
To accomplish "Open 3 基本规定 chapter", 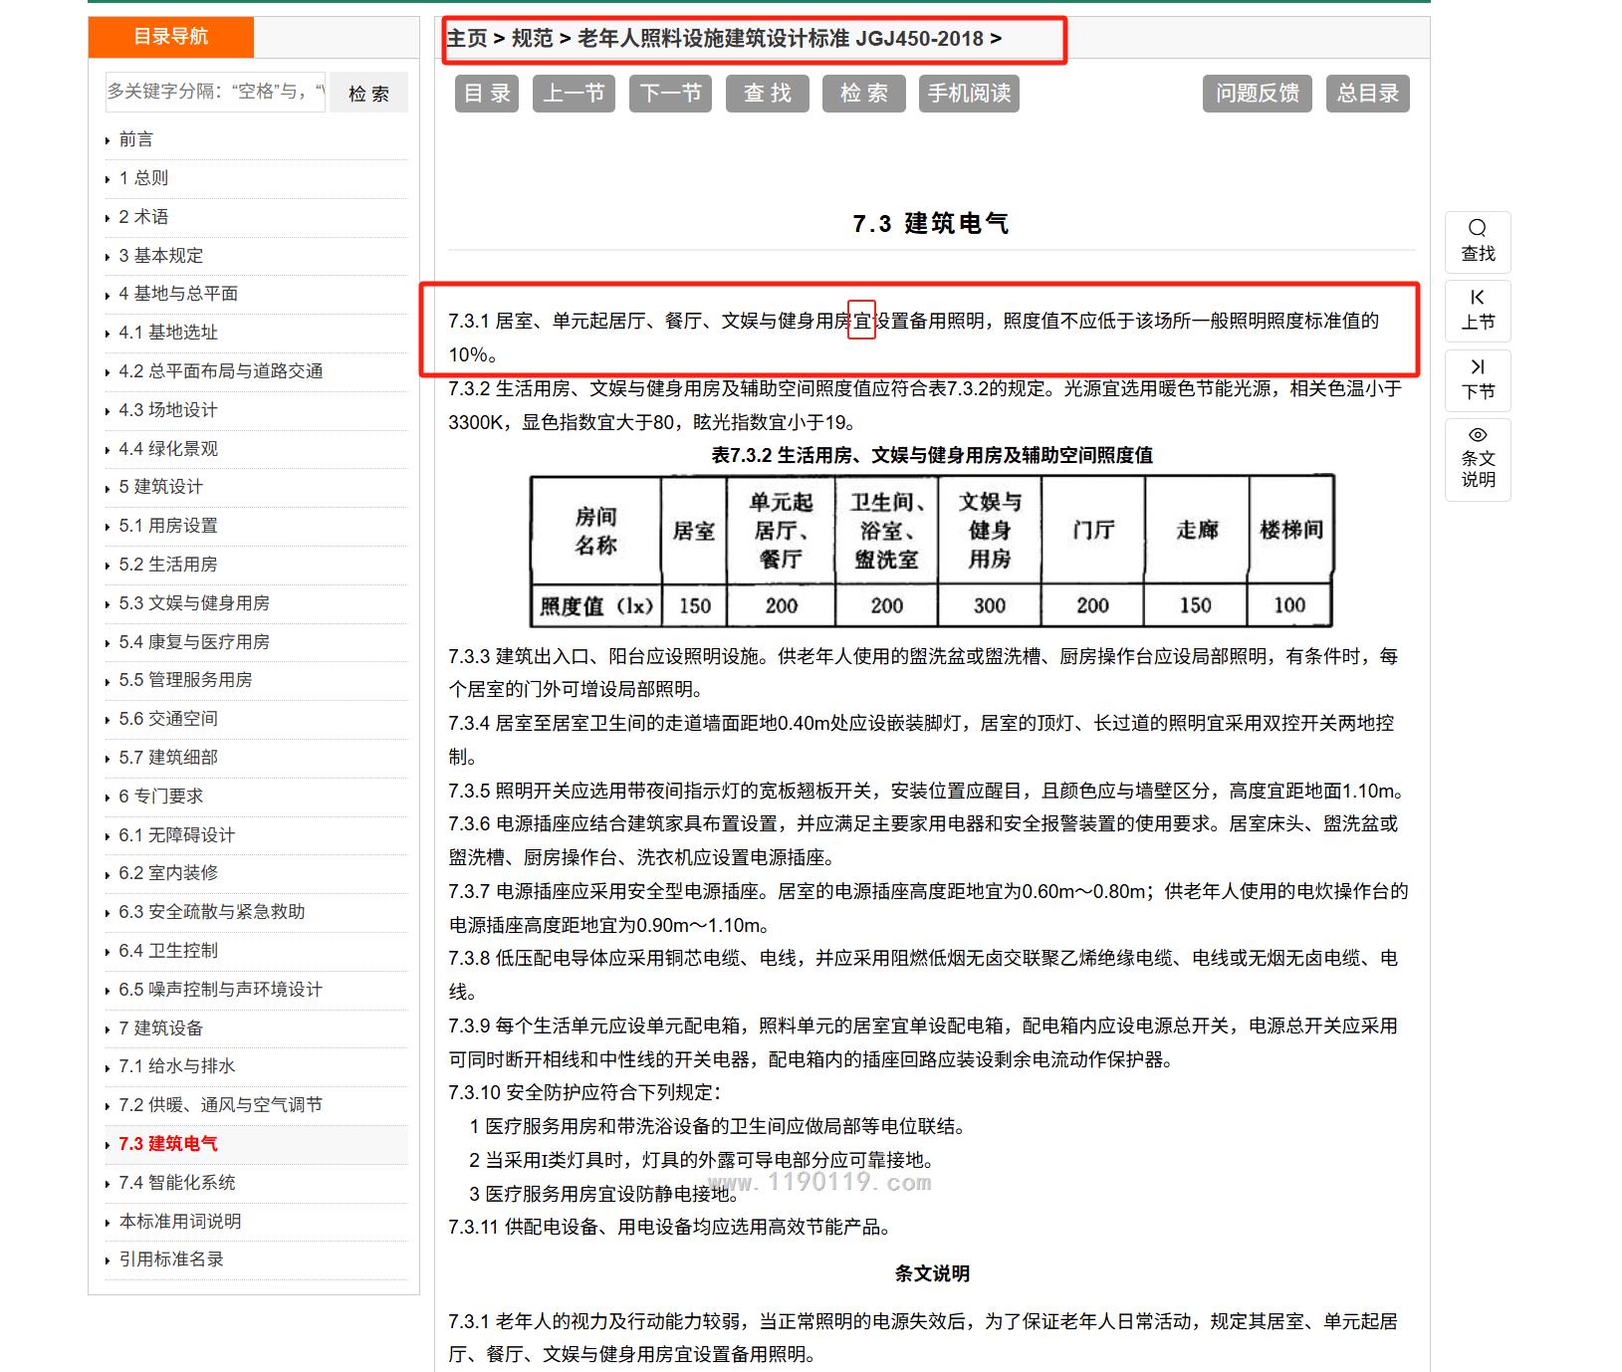I will 161,256.
